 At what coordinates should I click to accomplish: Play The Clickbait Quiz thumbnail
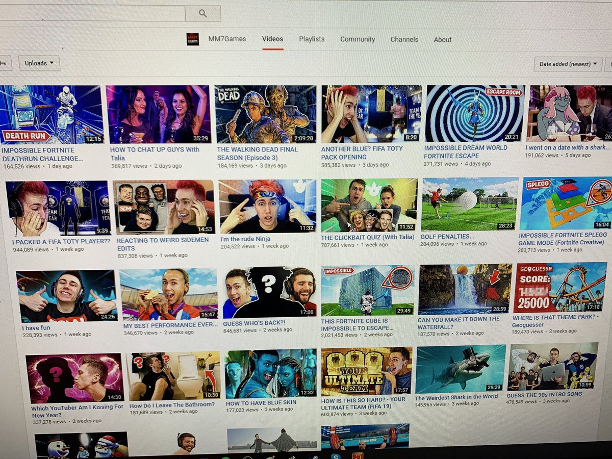[369, 205]
